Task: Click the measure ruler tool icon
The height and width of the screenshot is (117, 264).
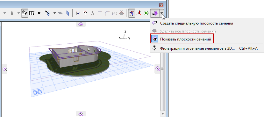Action: click(x=32, y=13)
